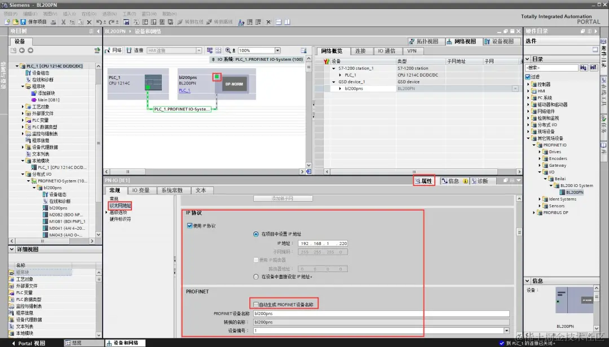Image resolution: width=609 pixels, height=347 pixels.
Task: Click the forward arrow icon in project tree
Action: [x=30, y=51]
